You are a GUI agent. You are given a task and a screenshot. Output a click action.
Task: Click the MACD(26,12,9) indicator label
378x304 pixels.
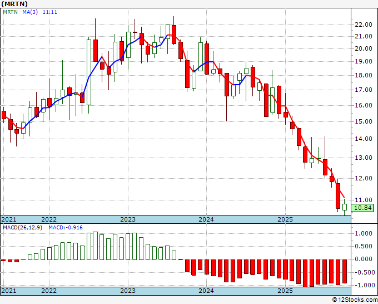click(x=22, y=228)
